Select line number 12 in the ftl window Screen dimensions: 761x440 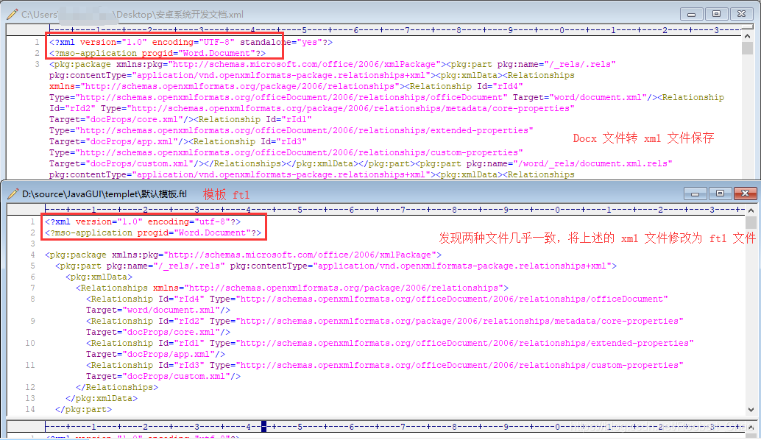click(30, 387)
